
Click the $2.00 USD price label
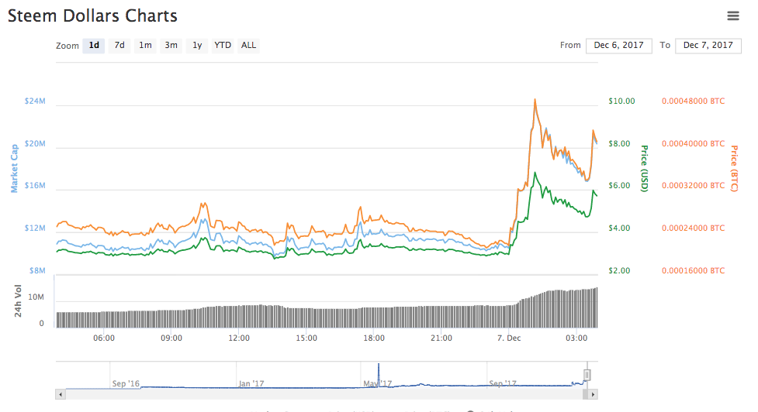[619, 270]
